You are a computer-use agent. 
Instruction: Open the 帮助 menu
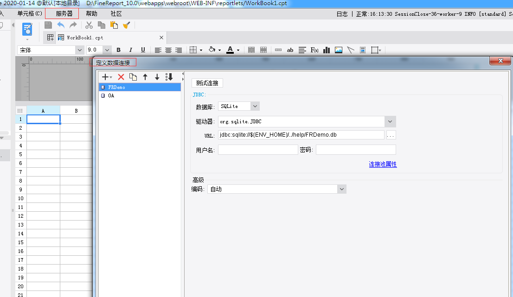92,14
